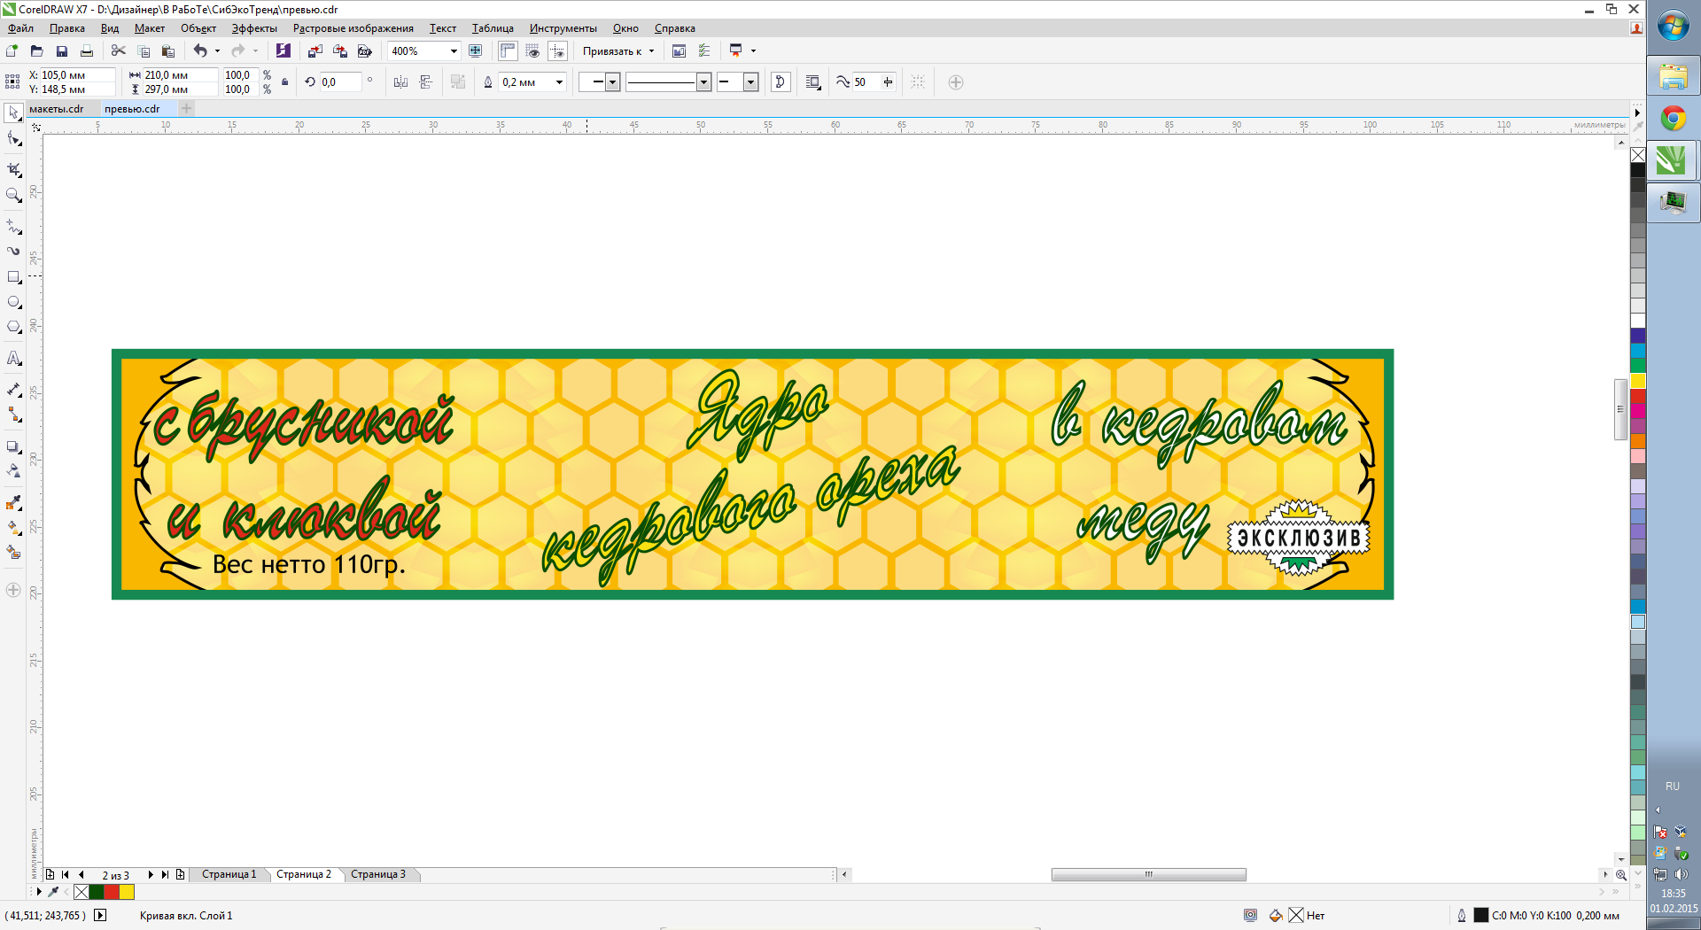This screenshot has width=1701, height=930.
Task: Toggle show grid button
Action: pos(532,51)
